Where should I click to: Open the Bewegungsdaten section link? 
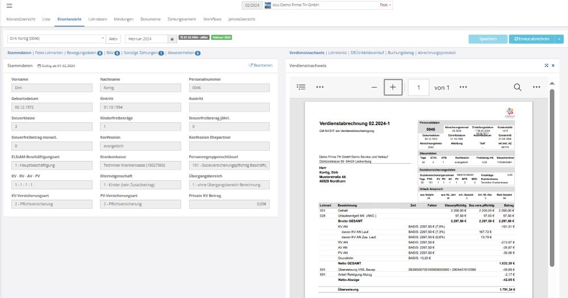coord(81,53)
